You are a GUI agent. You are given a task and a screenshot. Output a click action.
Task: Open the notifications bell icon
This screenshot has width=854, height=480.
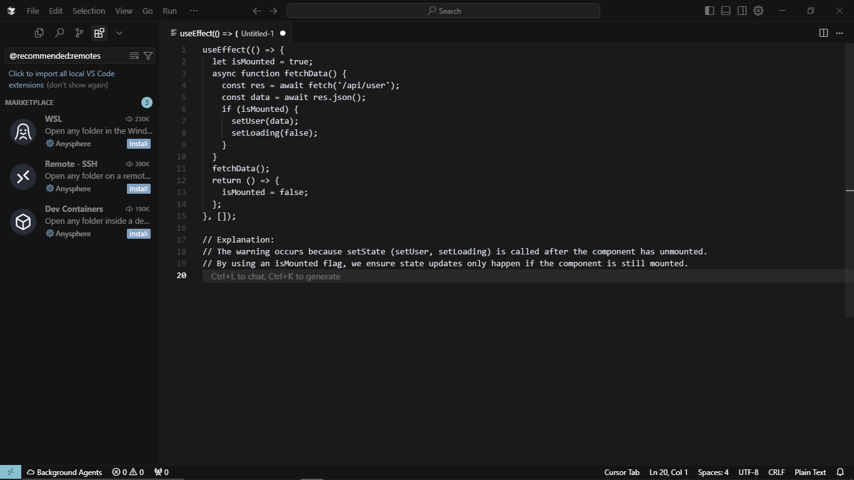click(x=840, y=472)
